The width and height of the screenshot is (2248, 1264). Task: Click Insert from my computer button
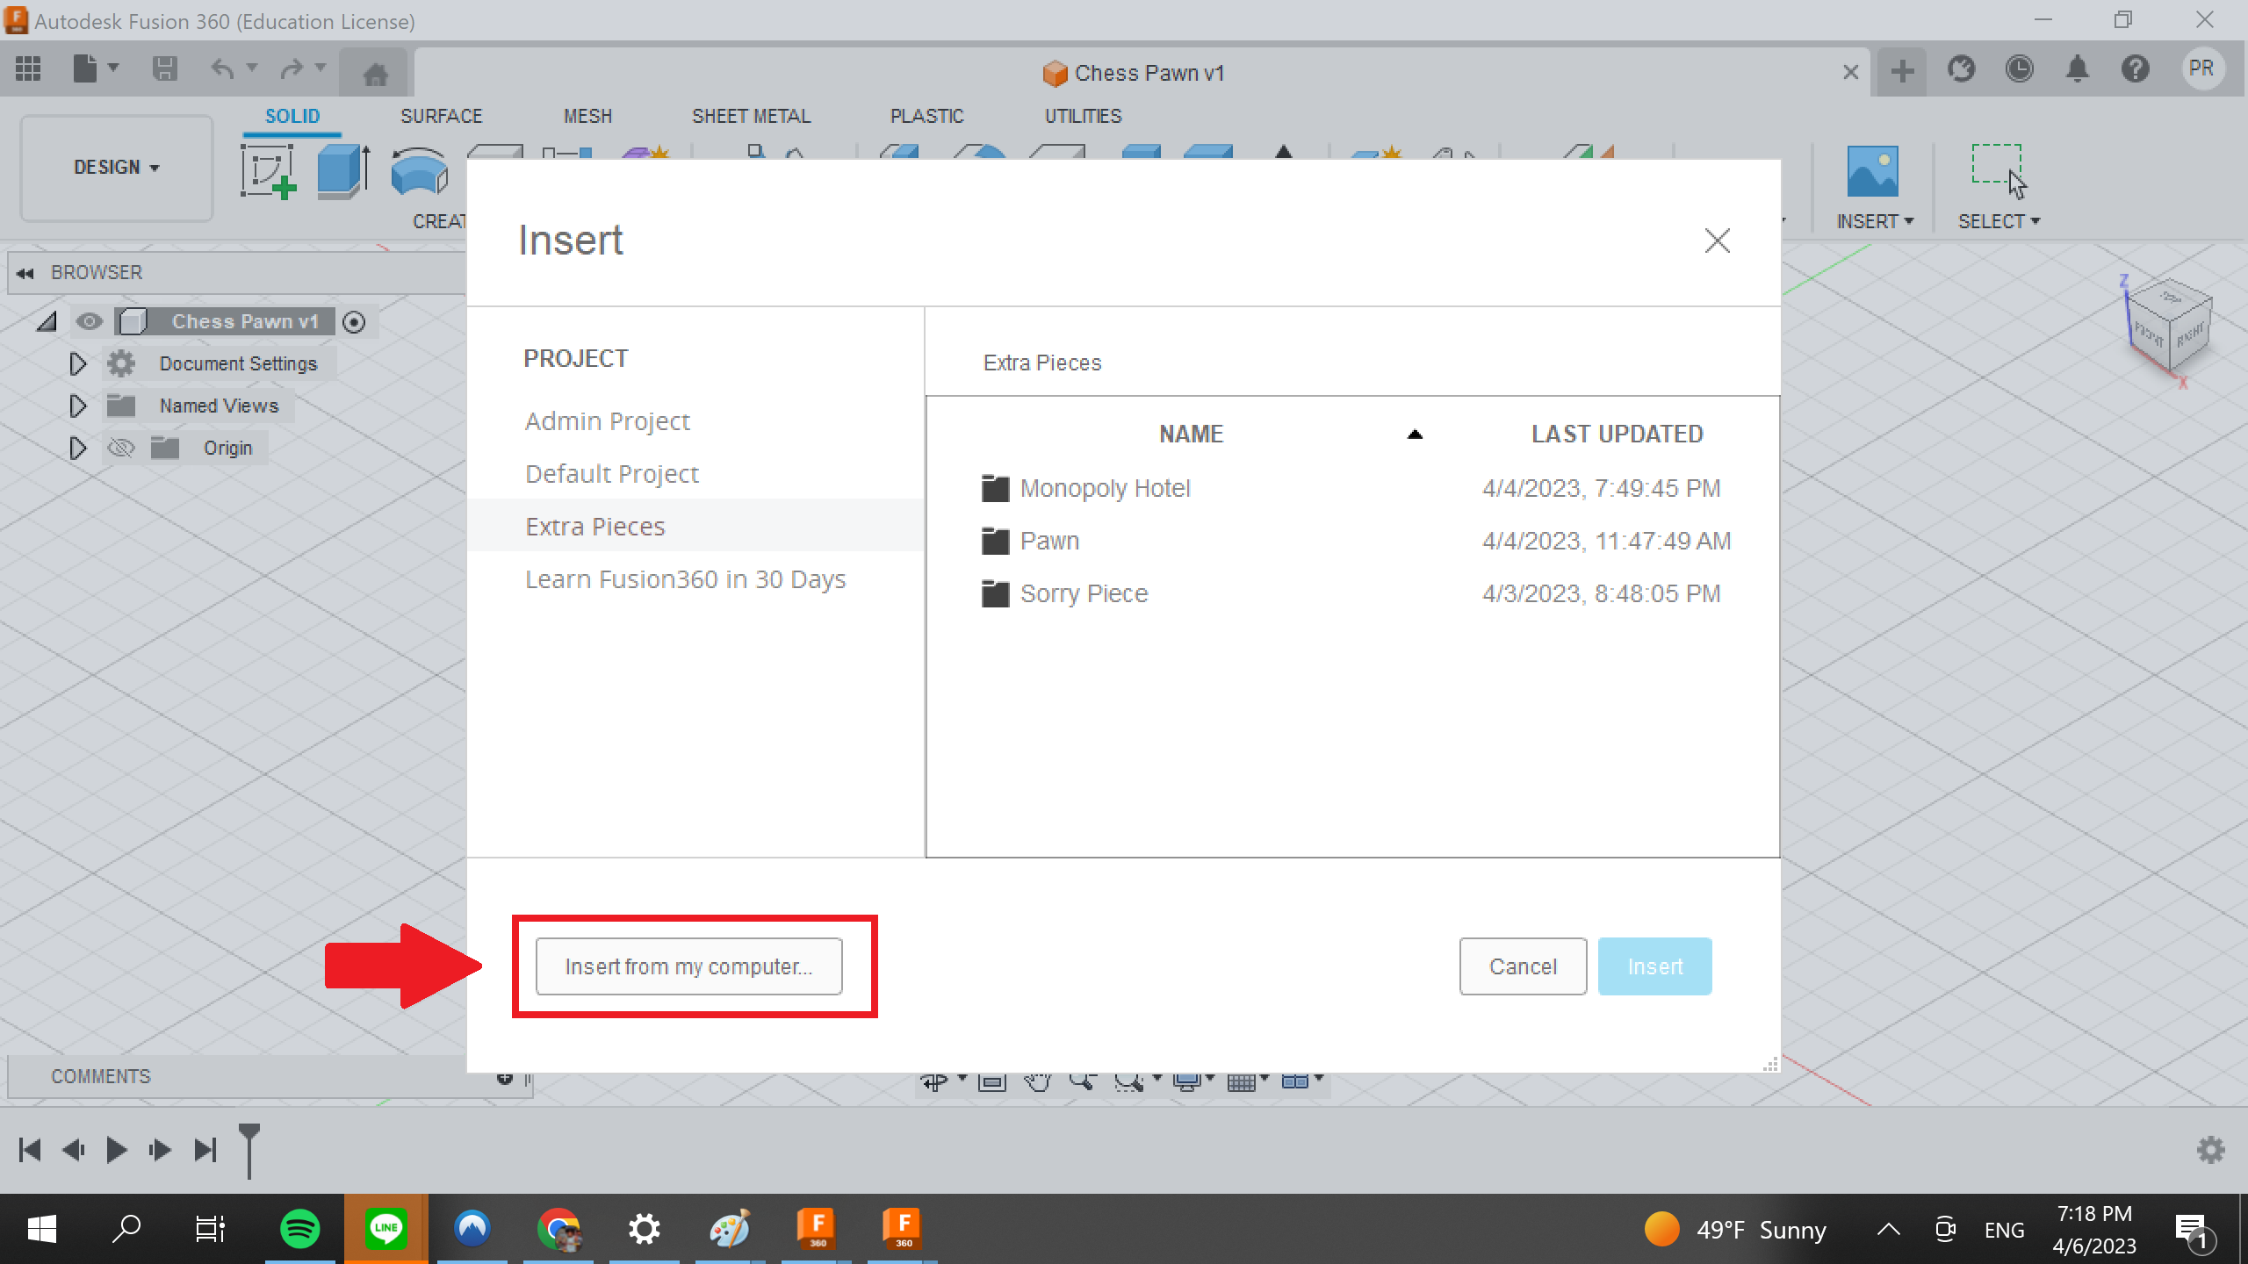pos(688,966)
